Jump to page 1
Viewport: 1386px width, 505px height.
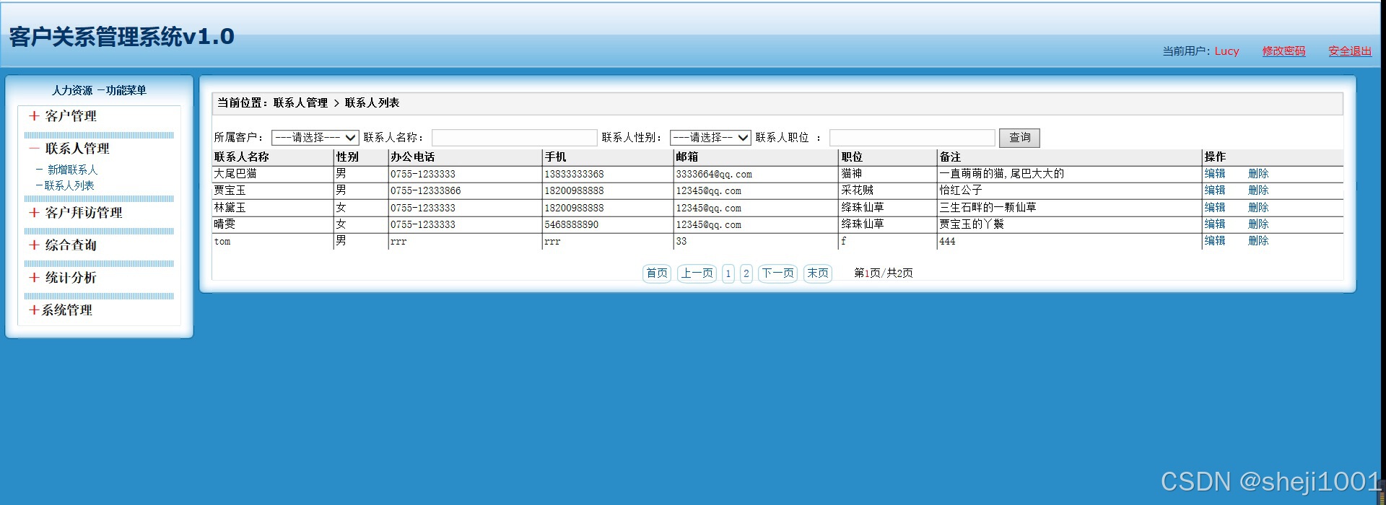click(x=728, y=273)
